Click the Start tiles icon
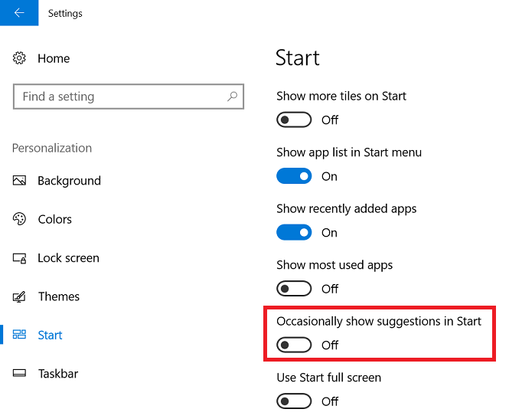 click(19, 335)
